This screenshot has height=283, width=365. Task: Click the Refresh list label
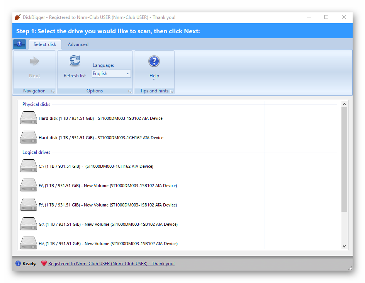coord(75,76)
